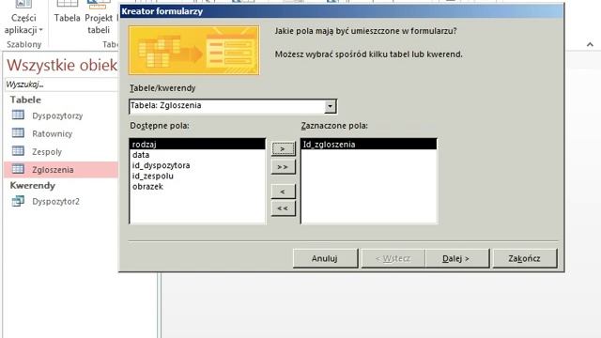Open the Dyspozytor2 query
The width and height of the screenshot is (601, 338).
pyautogui.click(x=55, y=202)
